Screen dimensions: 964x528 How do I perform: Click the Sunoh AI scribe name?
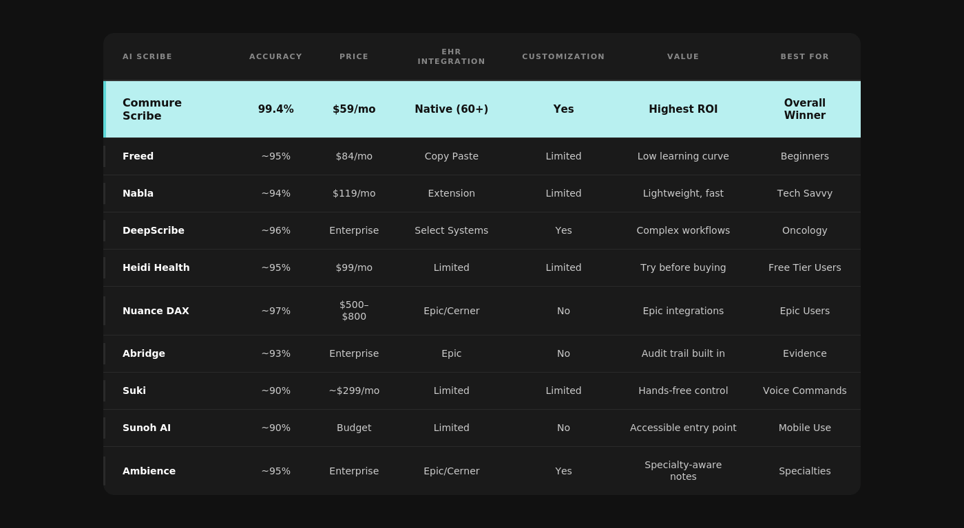(147, 428)
